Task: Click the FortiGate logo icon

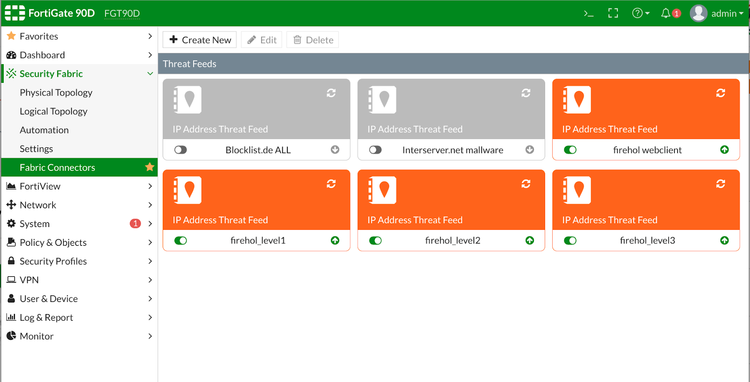Action: (x=15, y=13)
